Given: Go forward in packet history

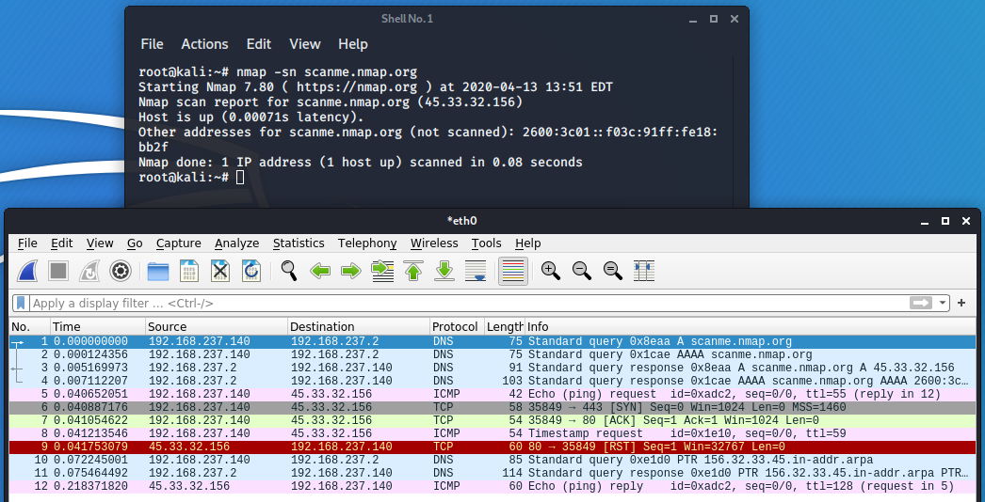Looking at the screenshot, I should [351, 271].
